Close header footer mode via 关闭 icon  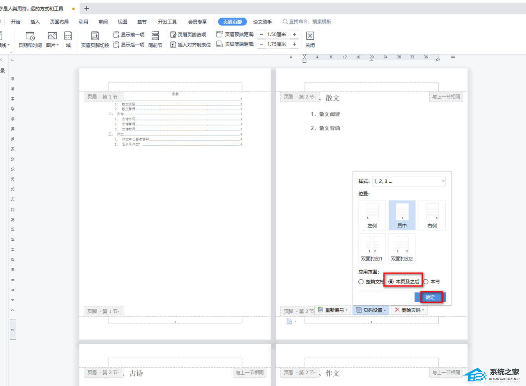[310, 40]
